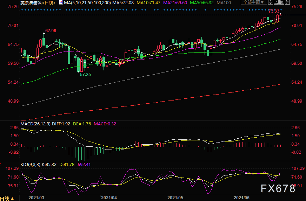Open the 全部主题 dropdown

pyautogui.click(x=254, y=2)
